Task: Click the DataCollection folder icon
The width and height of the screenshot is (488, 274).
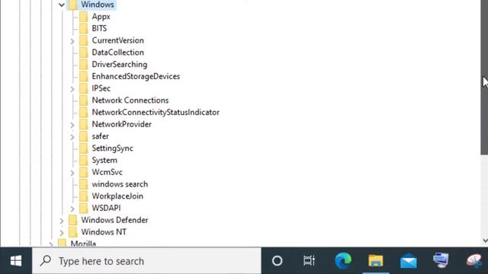Action: [84, 53]
